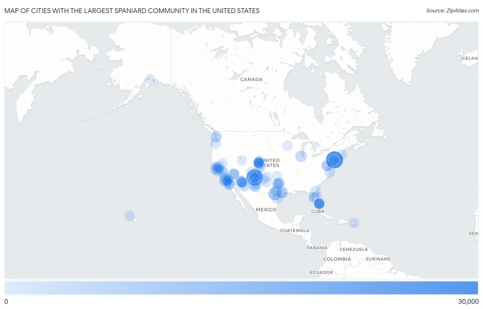Click the Alaska bubble marker
This screenshot has height=309, width=483.
tap(150, 79)
